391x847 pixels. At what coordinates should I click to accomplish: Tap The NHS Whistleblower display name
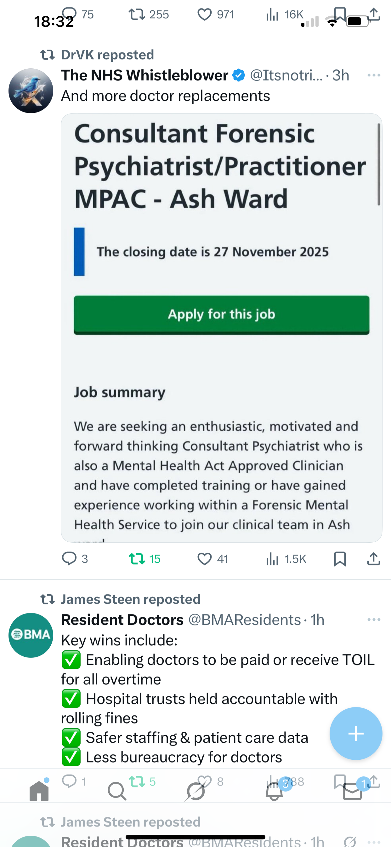point(144,75)
